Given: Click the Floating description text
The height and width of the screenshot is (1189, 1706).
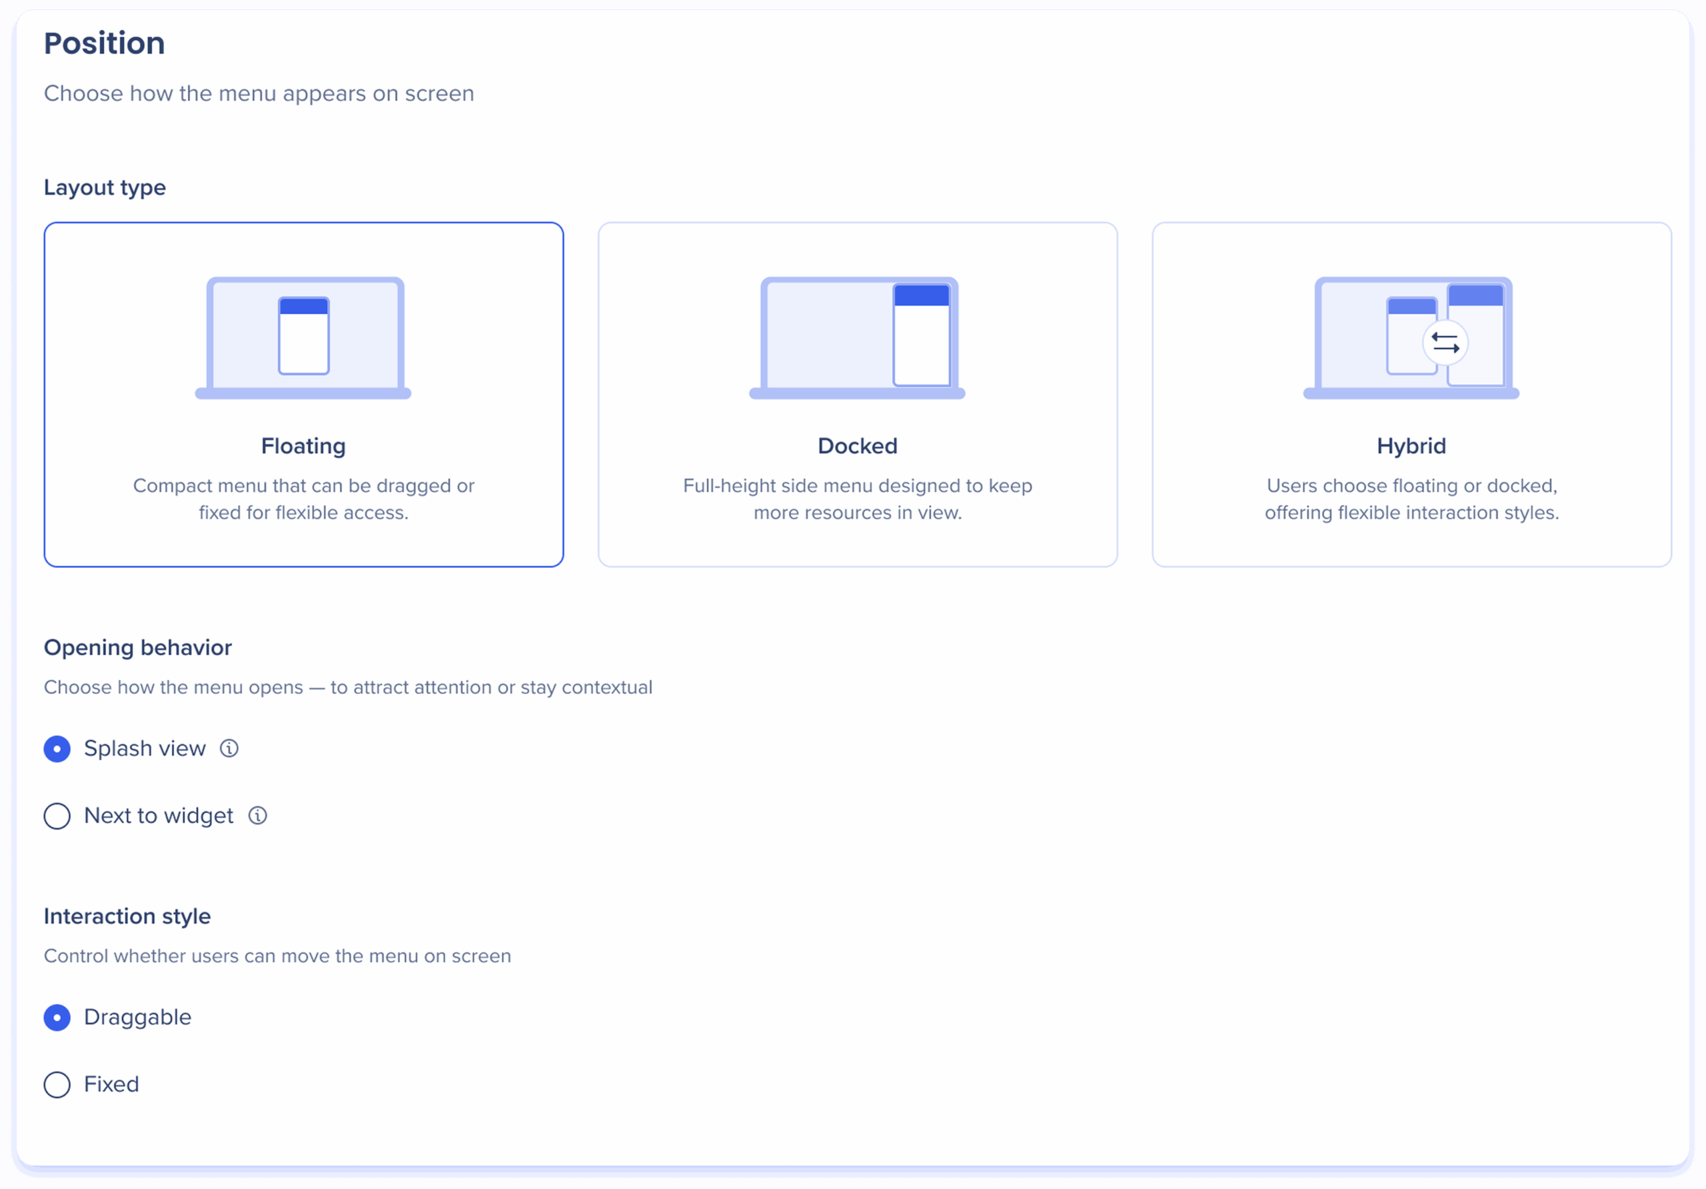Looking at the screenshot, I should [x=303, y=499].
